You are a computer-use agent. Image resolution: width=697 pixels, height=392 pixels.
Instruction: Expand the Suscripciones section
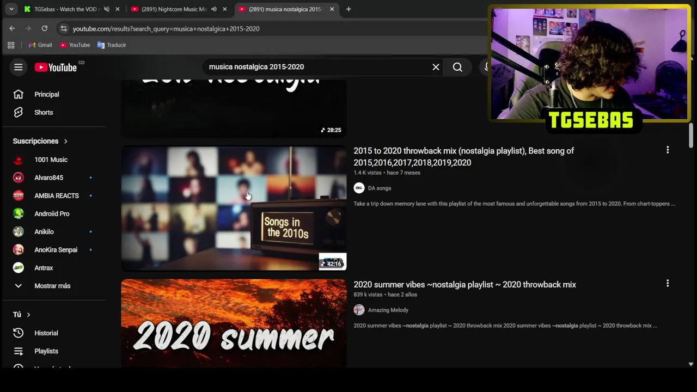coord(40,141)
